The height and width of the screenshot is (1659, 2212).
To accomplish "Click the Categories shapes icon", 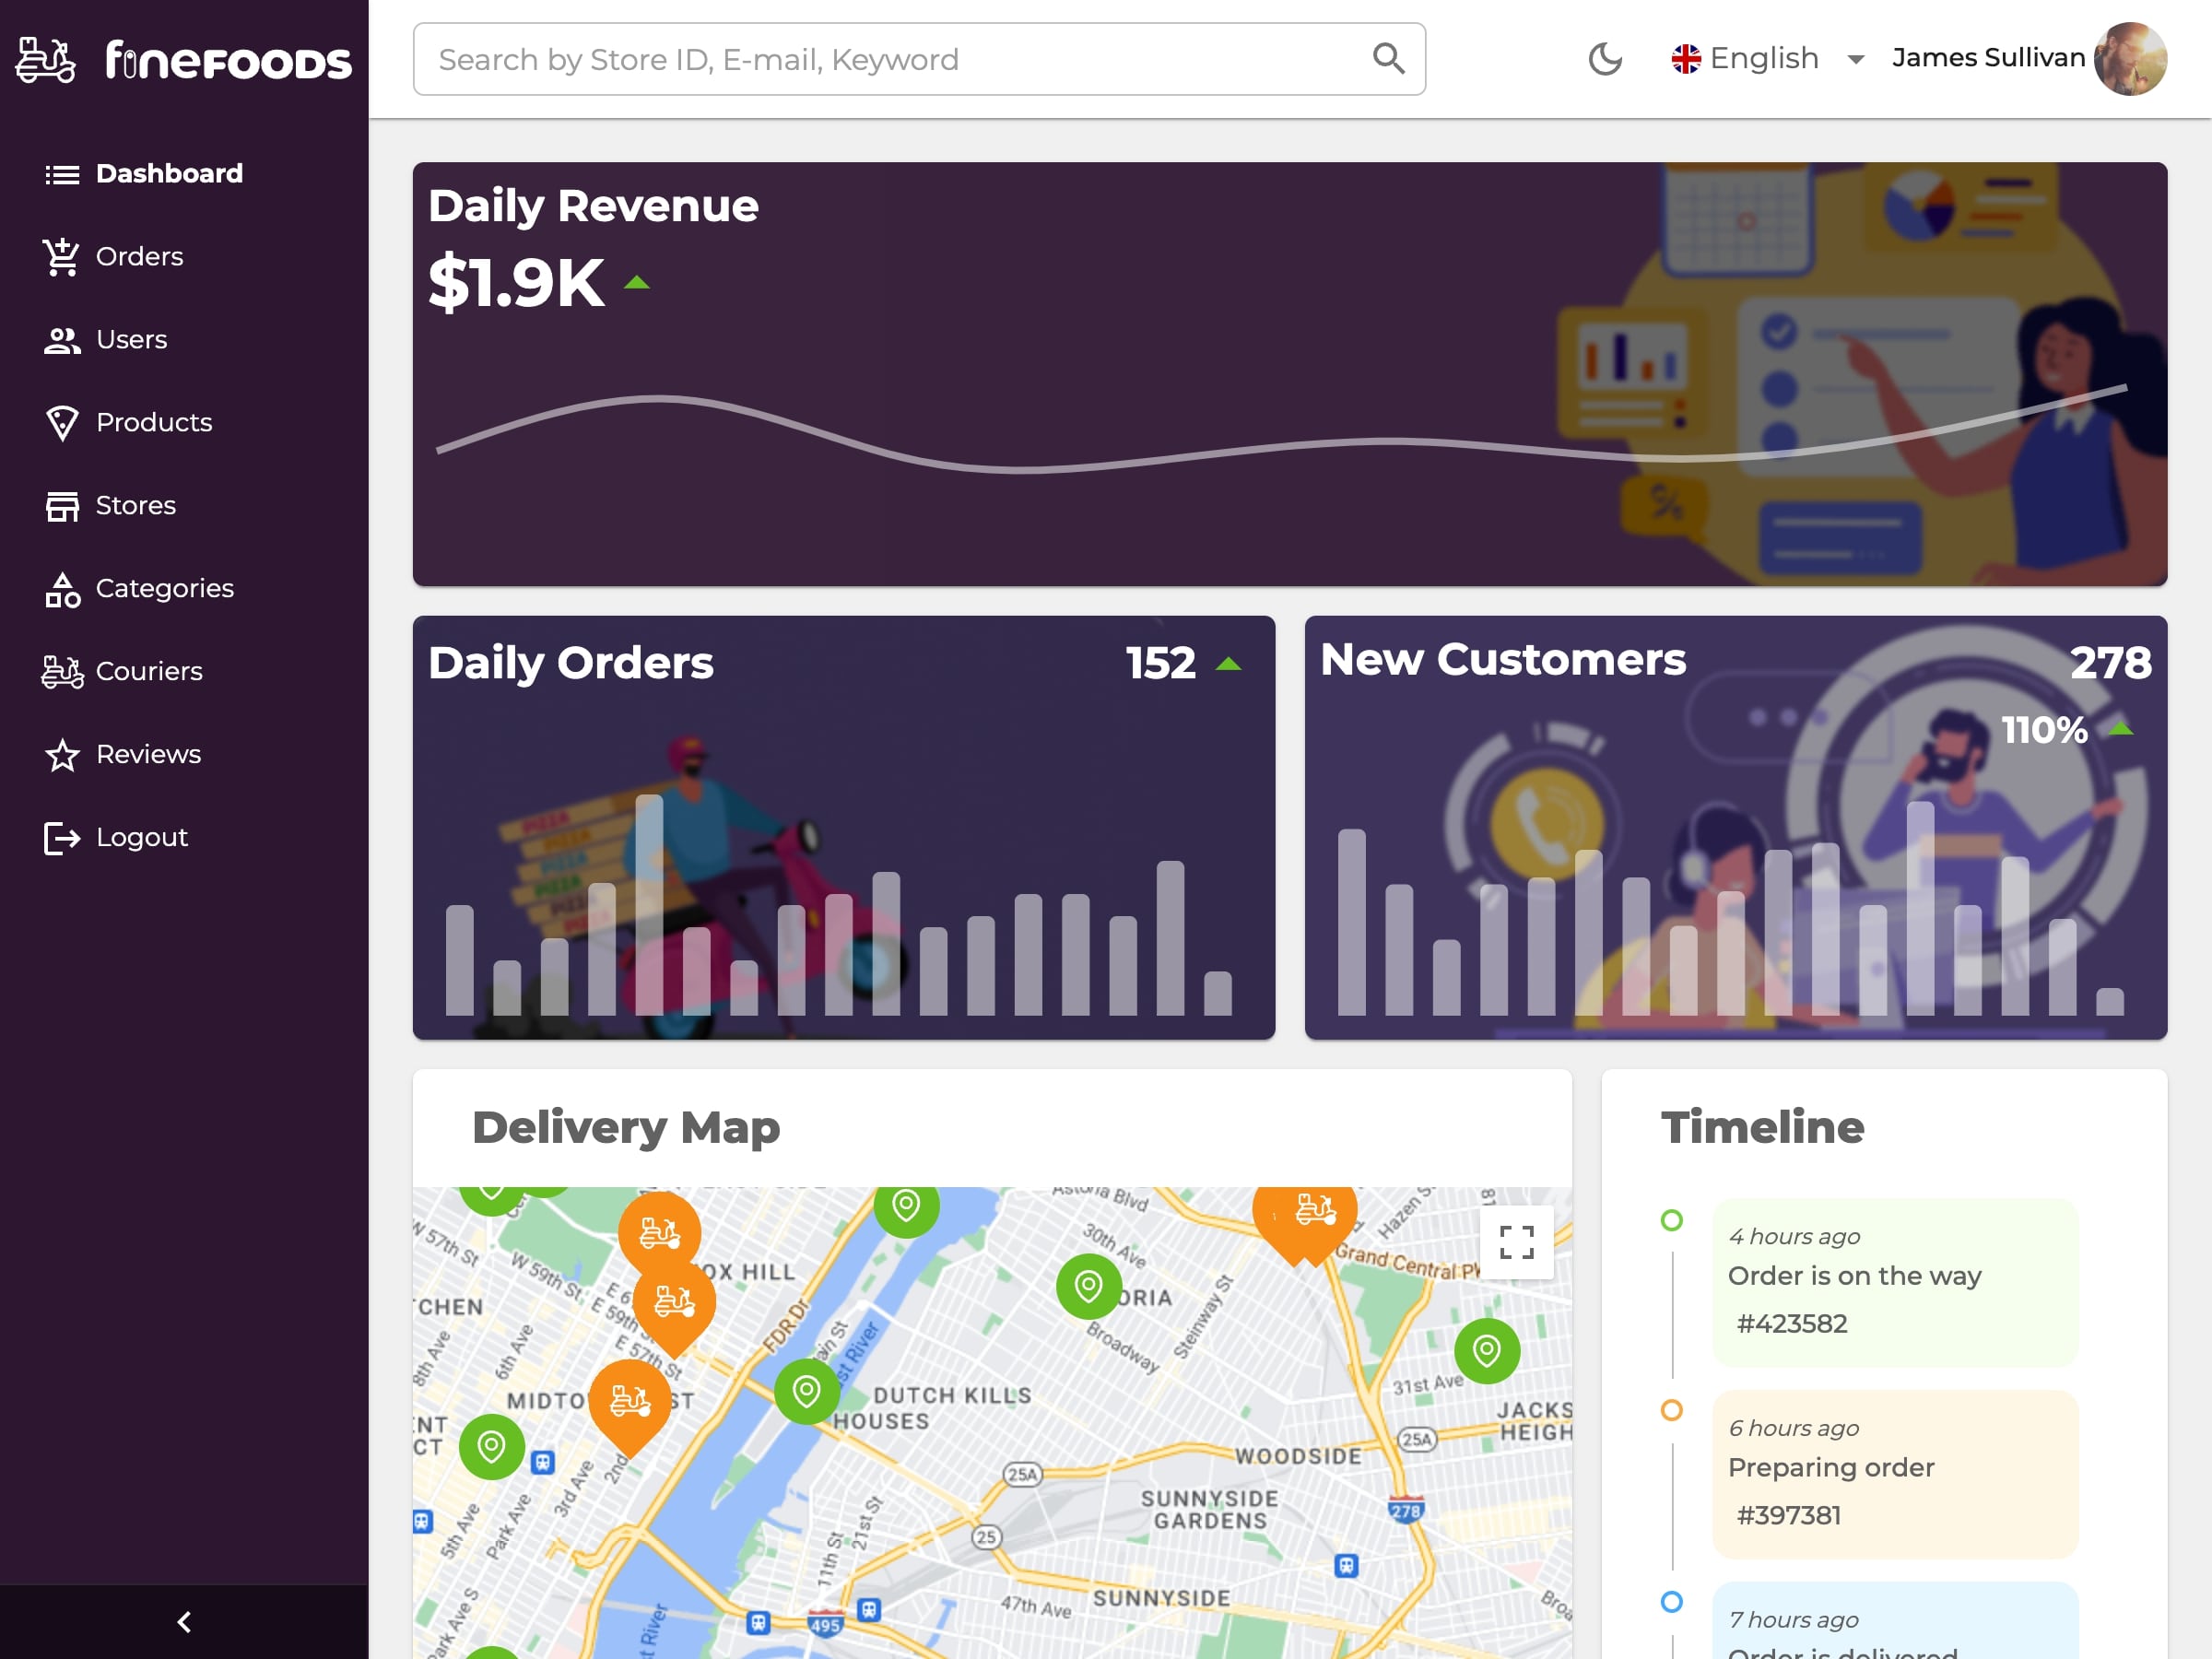I will tap(62, 589).
